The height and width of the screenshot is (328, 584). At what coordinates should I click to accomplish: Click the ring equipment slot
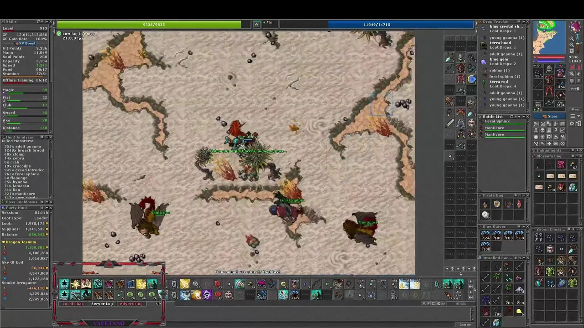(x=538, y=96)
